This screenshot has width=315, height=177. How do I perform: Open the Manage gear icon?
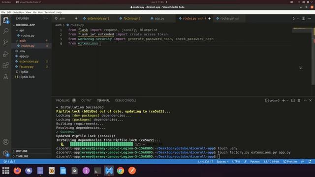(x=5, y=153)
